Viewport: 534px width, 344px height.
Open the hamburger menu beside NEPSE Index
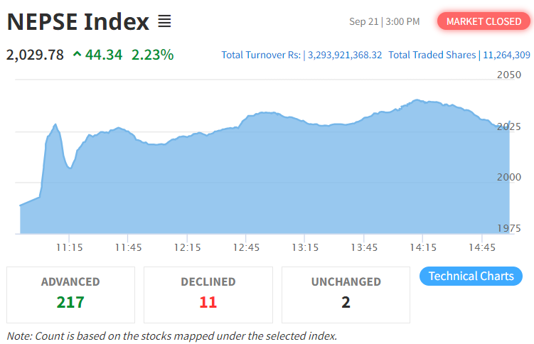point(164,21)
